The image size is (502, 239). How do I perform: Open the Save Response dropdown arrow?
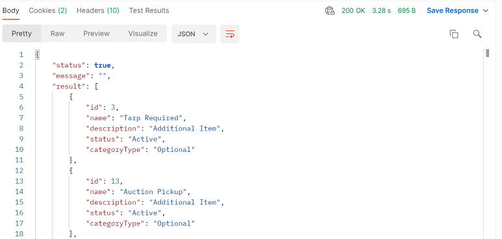[486, 11]
